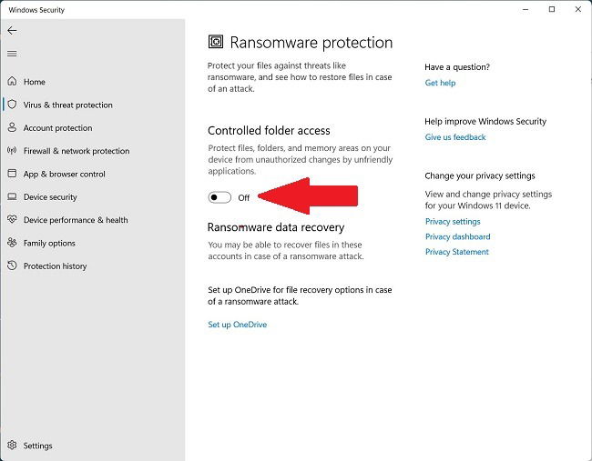Click the Account protection person icon
Viewport: 592px width, 461px height.
click(13, 128)
